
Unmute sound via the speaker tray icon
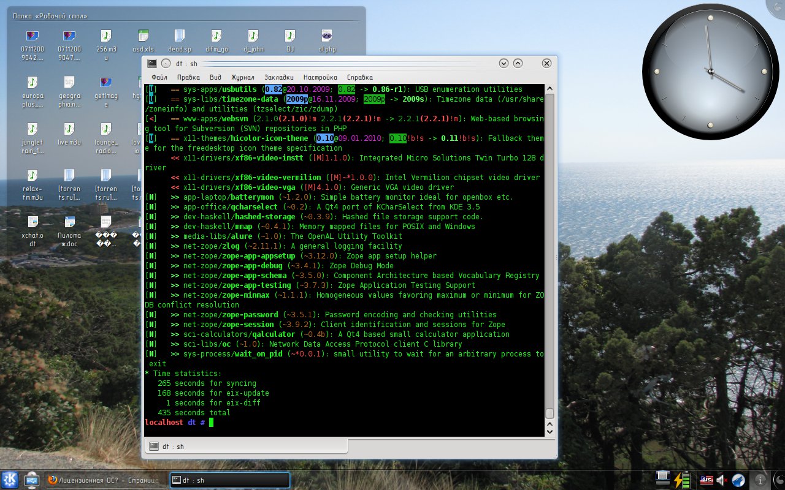click(722, 480)
